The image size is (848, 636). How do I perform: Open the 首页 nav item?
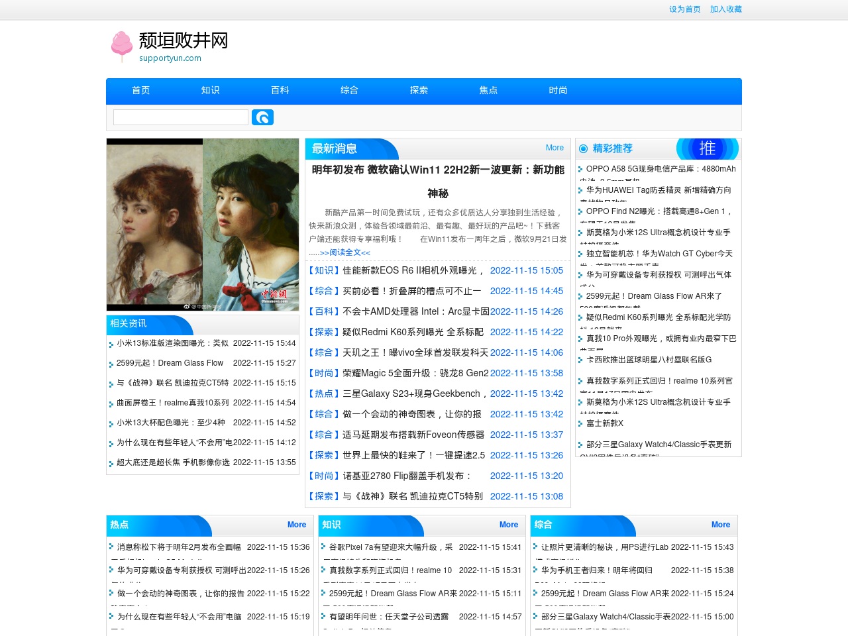tap(140, 90)
